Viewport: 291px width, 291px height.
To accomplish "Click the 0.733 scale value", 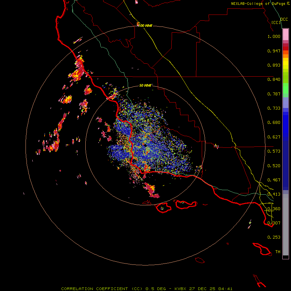I will pos(274,108).
